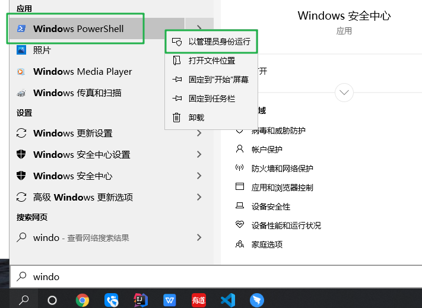Click the taskbar search magnifier button
This screenshot has height=308, width=422.
point(24,299)
